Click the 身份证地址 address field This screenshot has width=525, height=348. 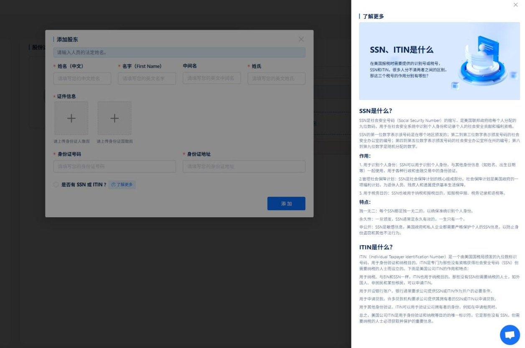(x=244, y=166)
